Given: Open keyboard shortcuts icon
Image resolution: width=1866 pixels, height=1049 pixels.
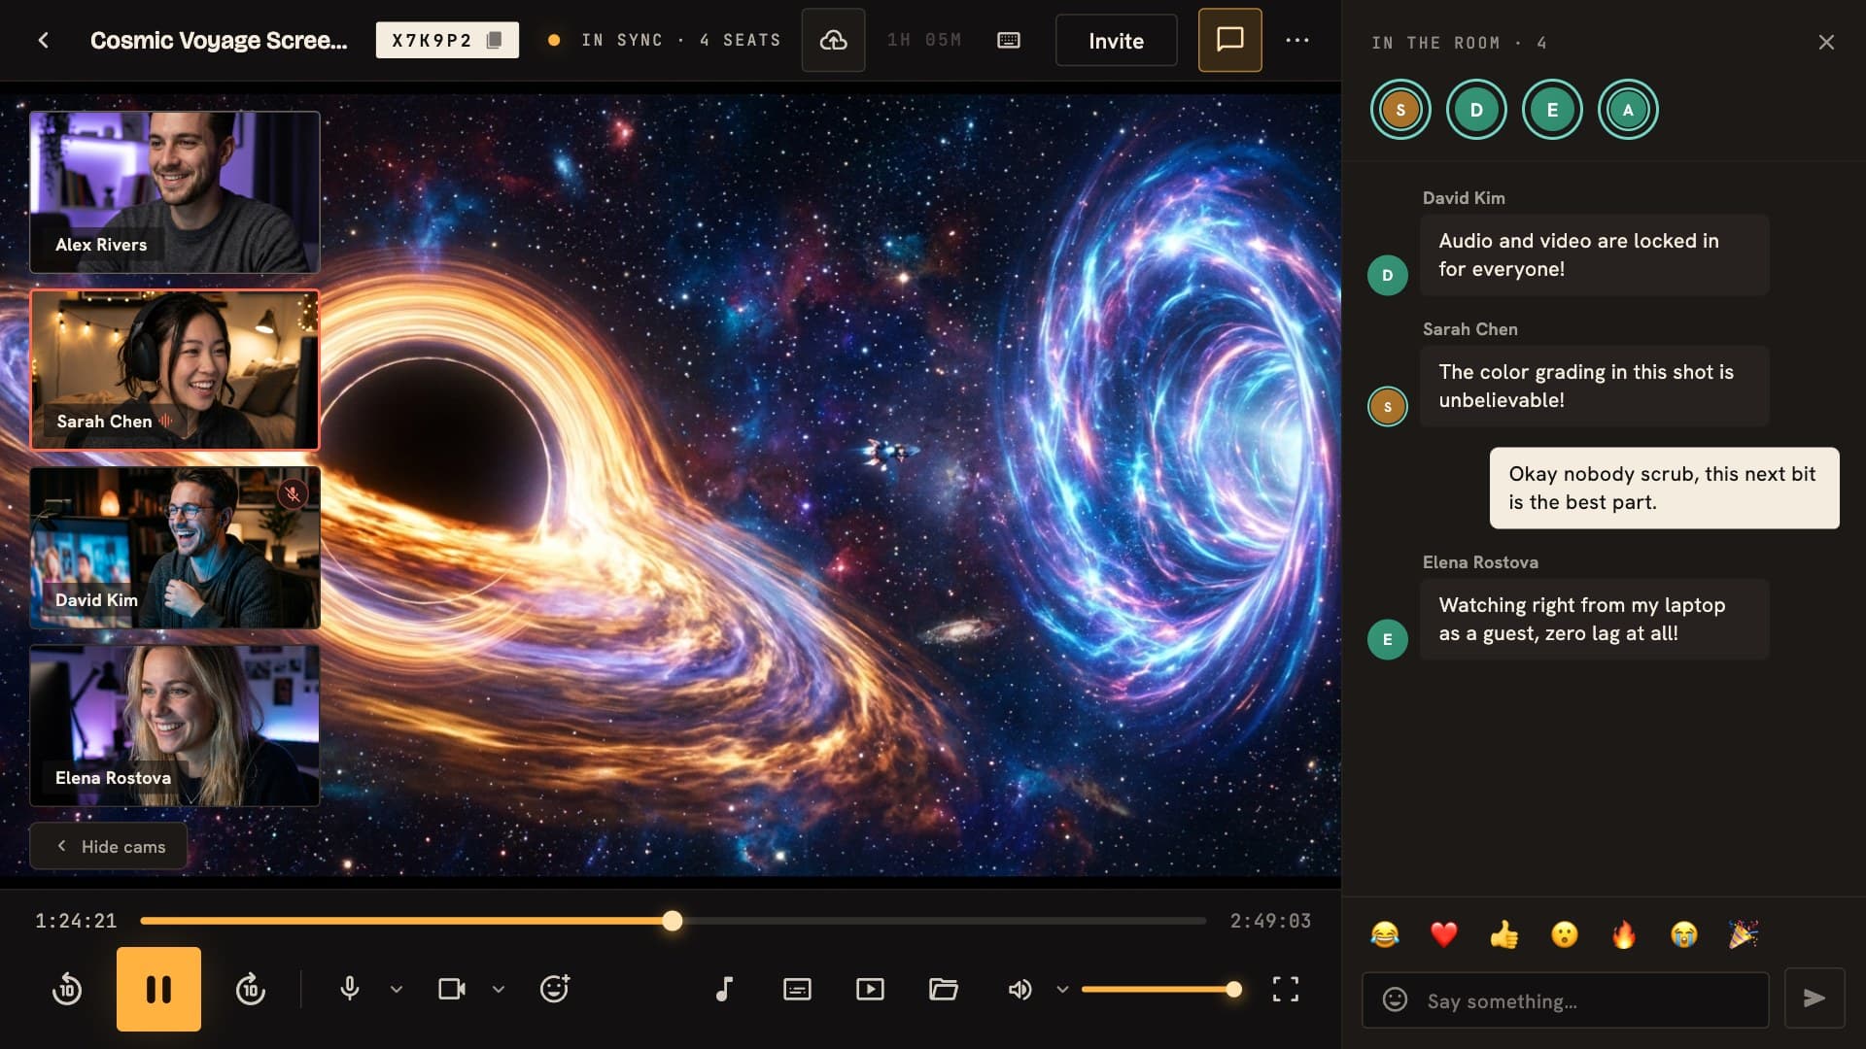Looking at the screenshot, I should tap(1009, 40).
